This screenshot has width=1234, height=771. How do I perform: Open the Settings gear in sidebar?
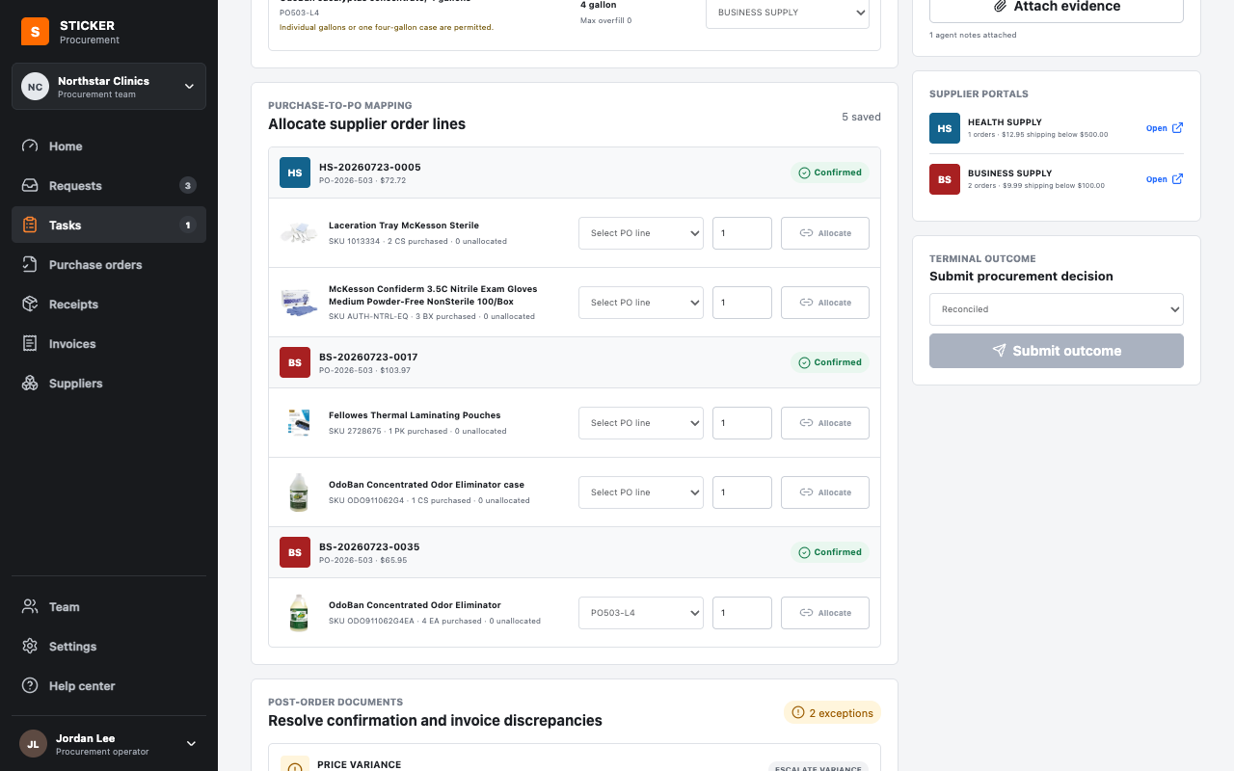point(30,647)
